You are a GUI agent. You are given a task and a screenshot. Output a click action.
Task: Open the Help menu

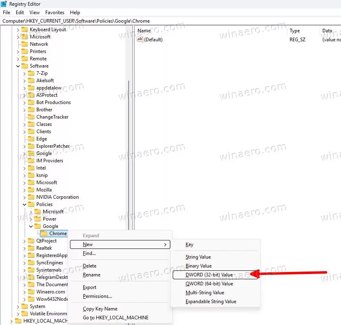75,13
